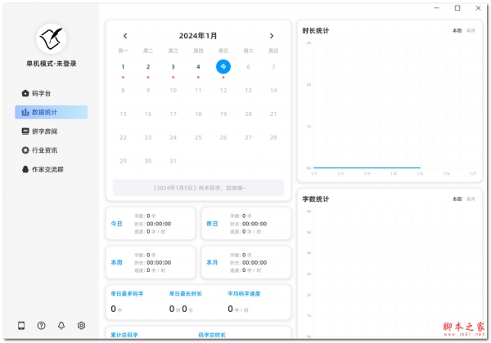
Task: Open help via the question mark icon
Action: (42, 326)
